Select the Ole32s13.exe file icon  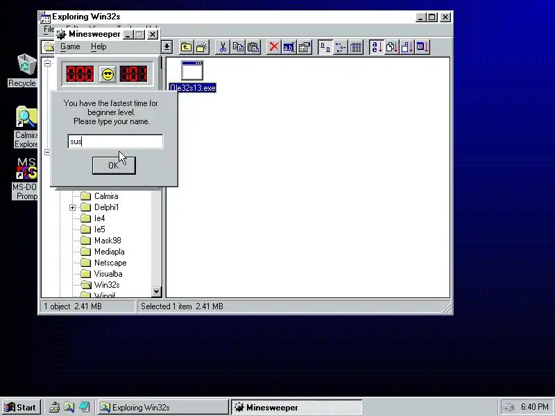(192, 71)
